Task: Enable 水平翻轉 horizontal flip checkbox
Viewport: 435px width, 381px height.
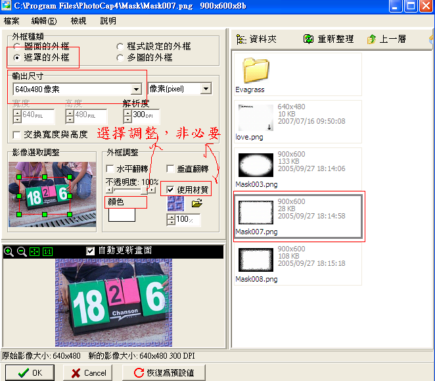Action: coord(110,169)
